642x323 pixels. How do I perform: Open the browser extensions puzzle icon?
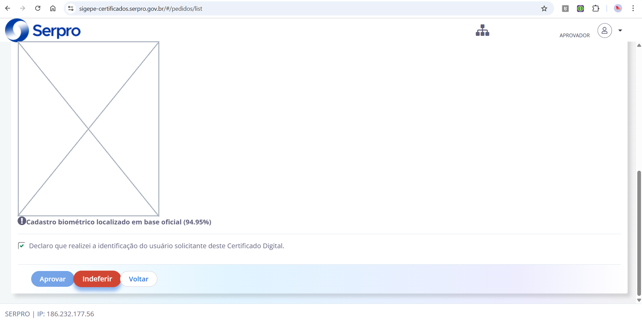596,8
